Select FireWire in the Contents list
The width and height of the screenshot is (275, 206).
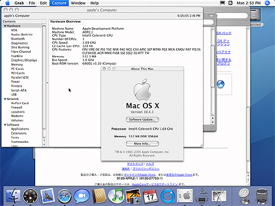[17, 56]
